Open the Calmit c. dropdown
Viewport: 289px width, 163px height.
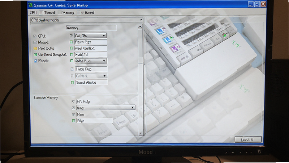pyautogui.click(x=91, y=76)
